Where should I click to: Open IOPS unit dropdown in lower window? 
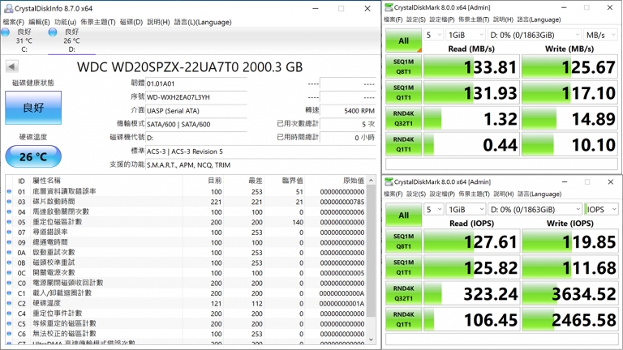(601, 209)
